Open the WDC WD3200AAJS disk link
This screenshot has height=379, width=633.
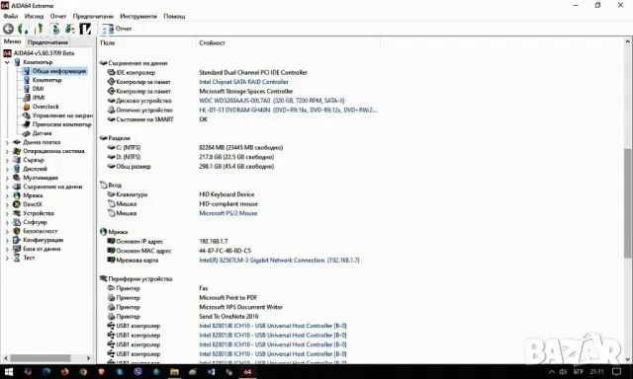(x=272, y=101)
